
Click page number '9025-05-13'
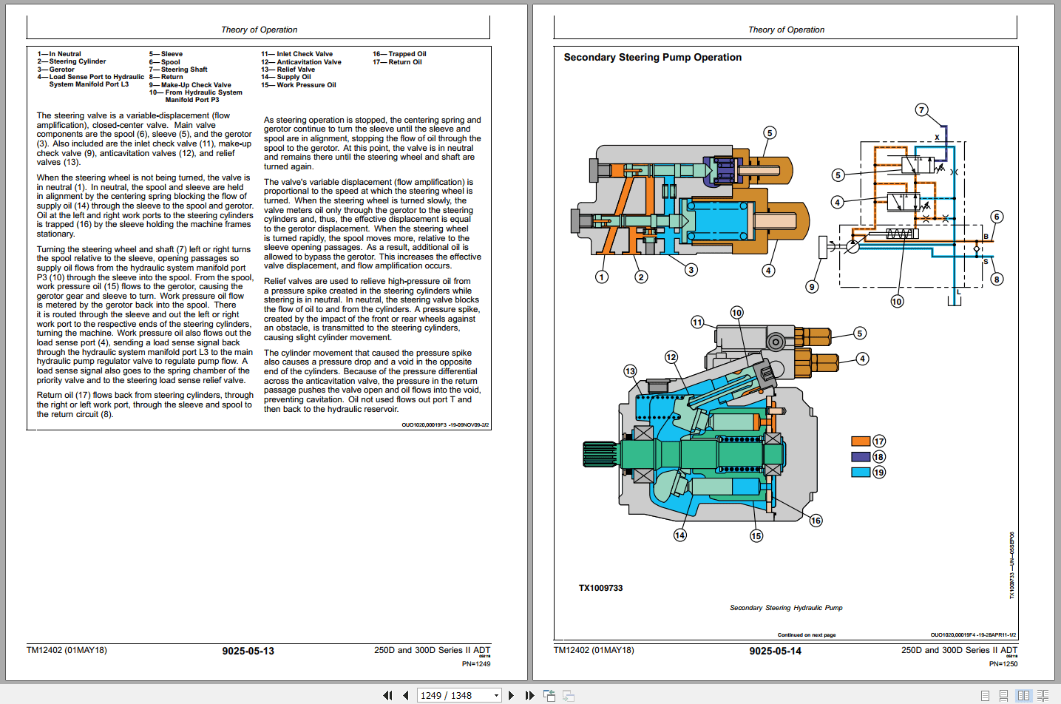[x=248, y=651]
